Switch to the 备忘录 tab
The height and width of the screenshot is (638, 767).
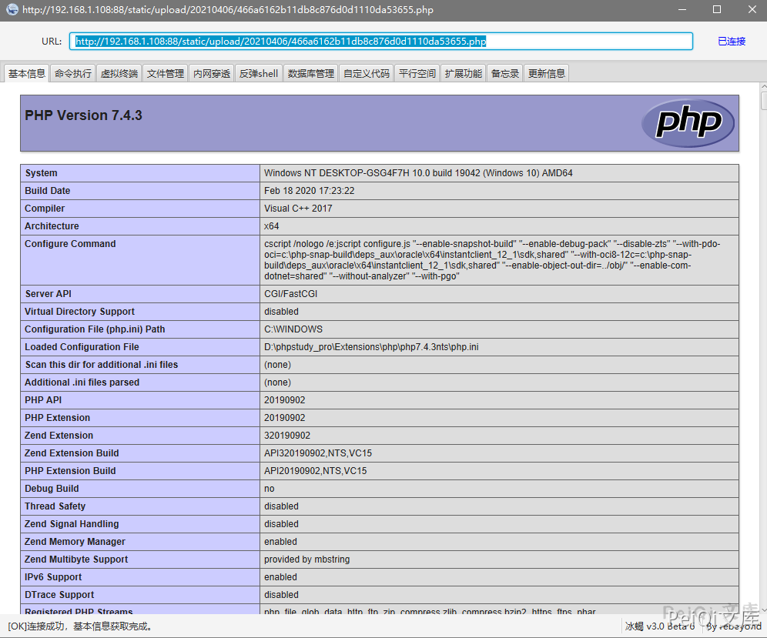coord(505,73)
